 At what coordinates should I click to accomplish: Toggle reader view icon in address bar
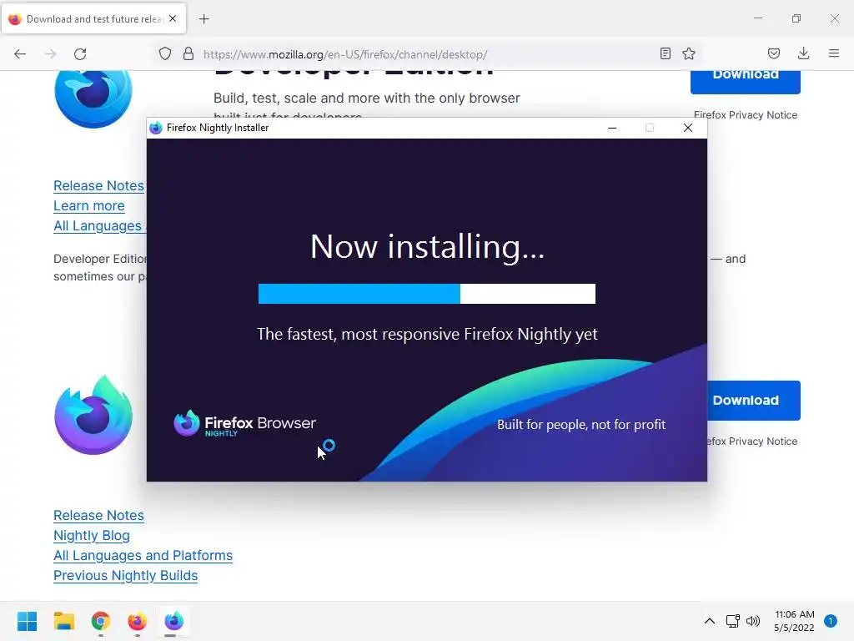click(665, 53)
